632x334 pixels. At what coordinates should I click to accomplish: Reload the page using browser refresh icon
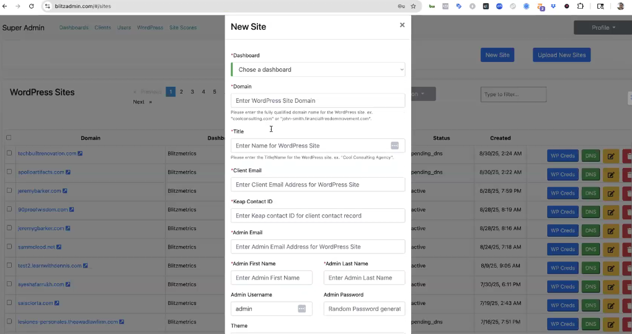pyautogui.click(x=31, y=6)
